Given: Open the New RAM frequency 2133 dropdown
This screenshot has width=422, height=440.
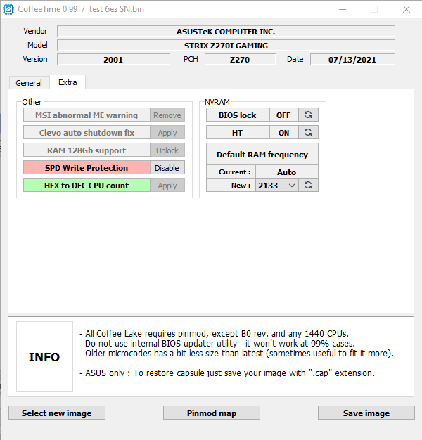Looking at the screenshot, I should [x=276, y=185].
